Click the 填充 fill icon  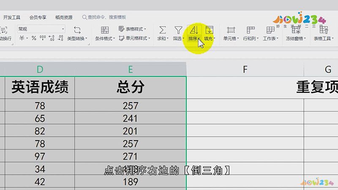(x=209, y=30)
